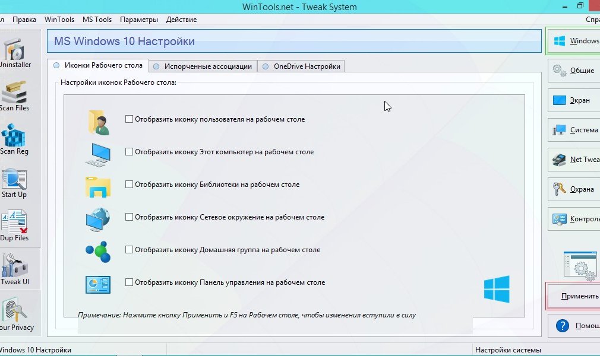Click the Libraries folder icon
The width and height of the screenshot is (600, 356).
click(x=98, y=187)
